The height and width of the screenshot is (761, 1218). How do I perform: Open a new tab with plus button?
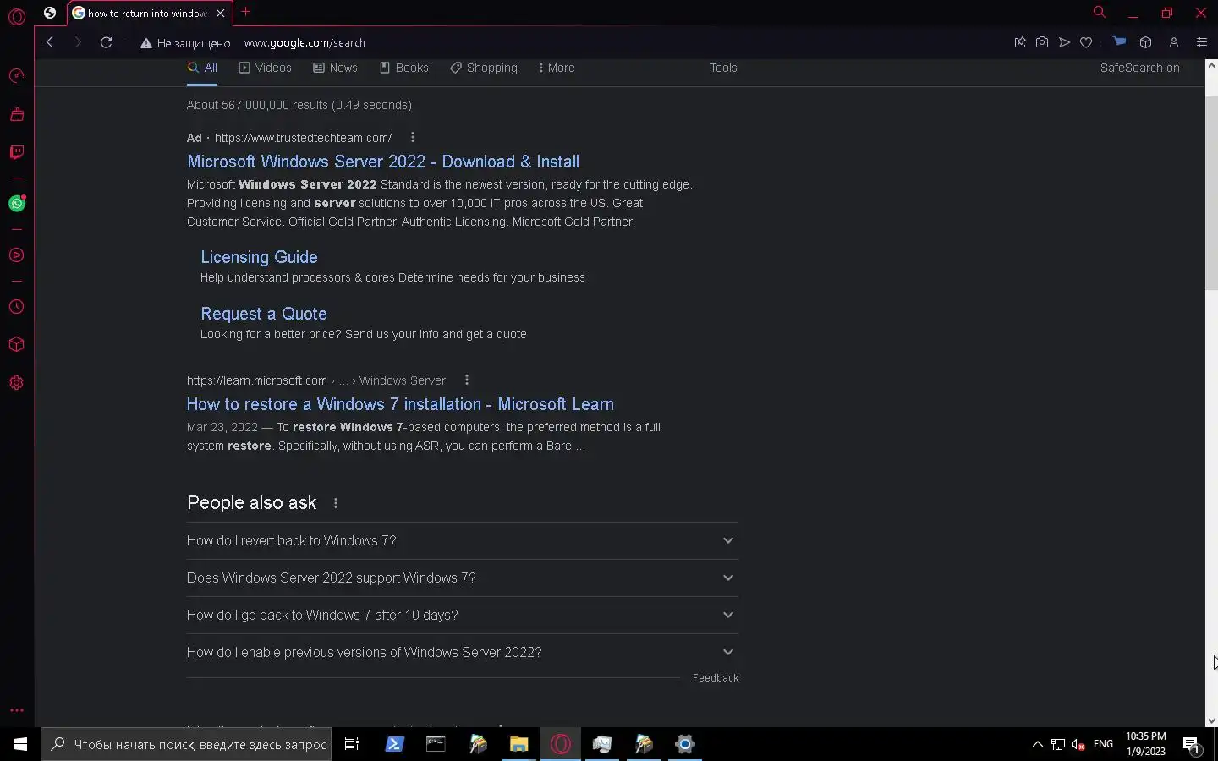[245, 12]
